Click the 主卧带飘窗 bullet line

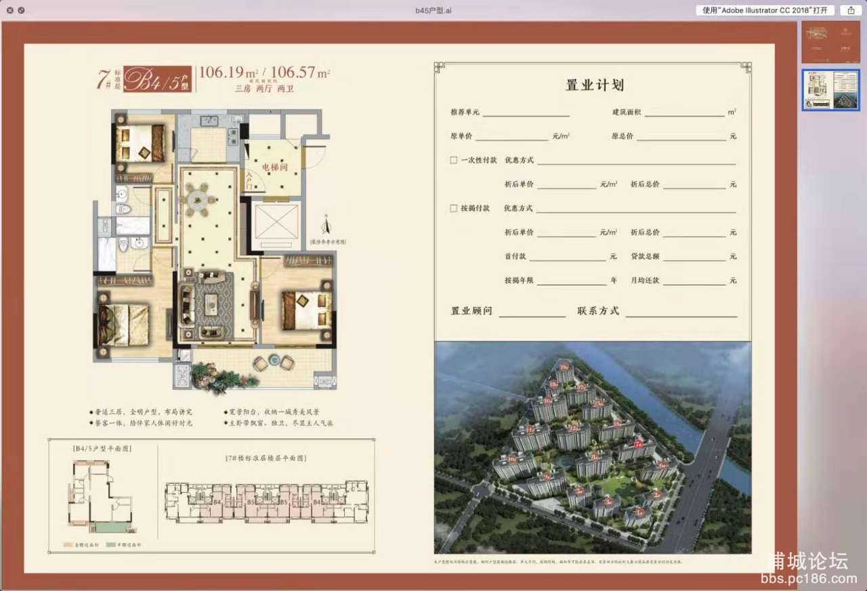pos(278,423)
